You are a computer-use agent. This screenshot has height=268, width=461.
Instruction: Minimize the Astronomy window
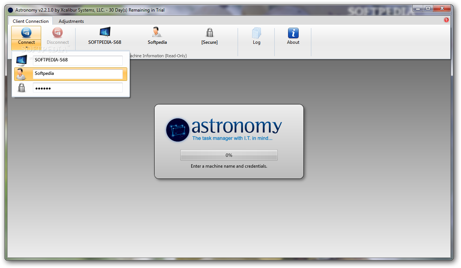coord(418,8)
